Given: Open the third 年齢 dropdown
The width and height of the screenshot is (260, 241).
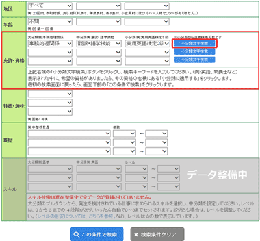Looking at the screenshot, I should coord(147,21).
